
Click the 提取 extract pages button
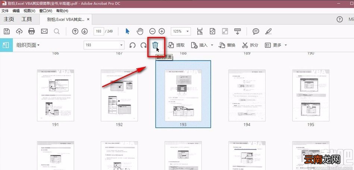pos(176,45)
